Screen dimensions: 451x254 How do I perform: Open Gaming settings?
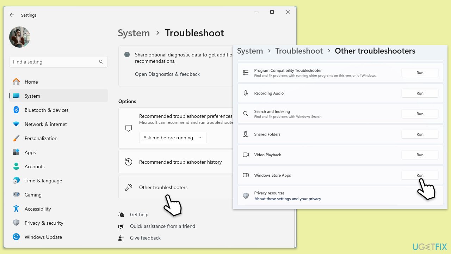(33, 195)
